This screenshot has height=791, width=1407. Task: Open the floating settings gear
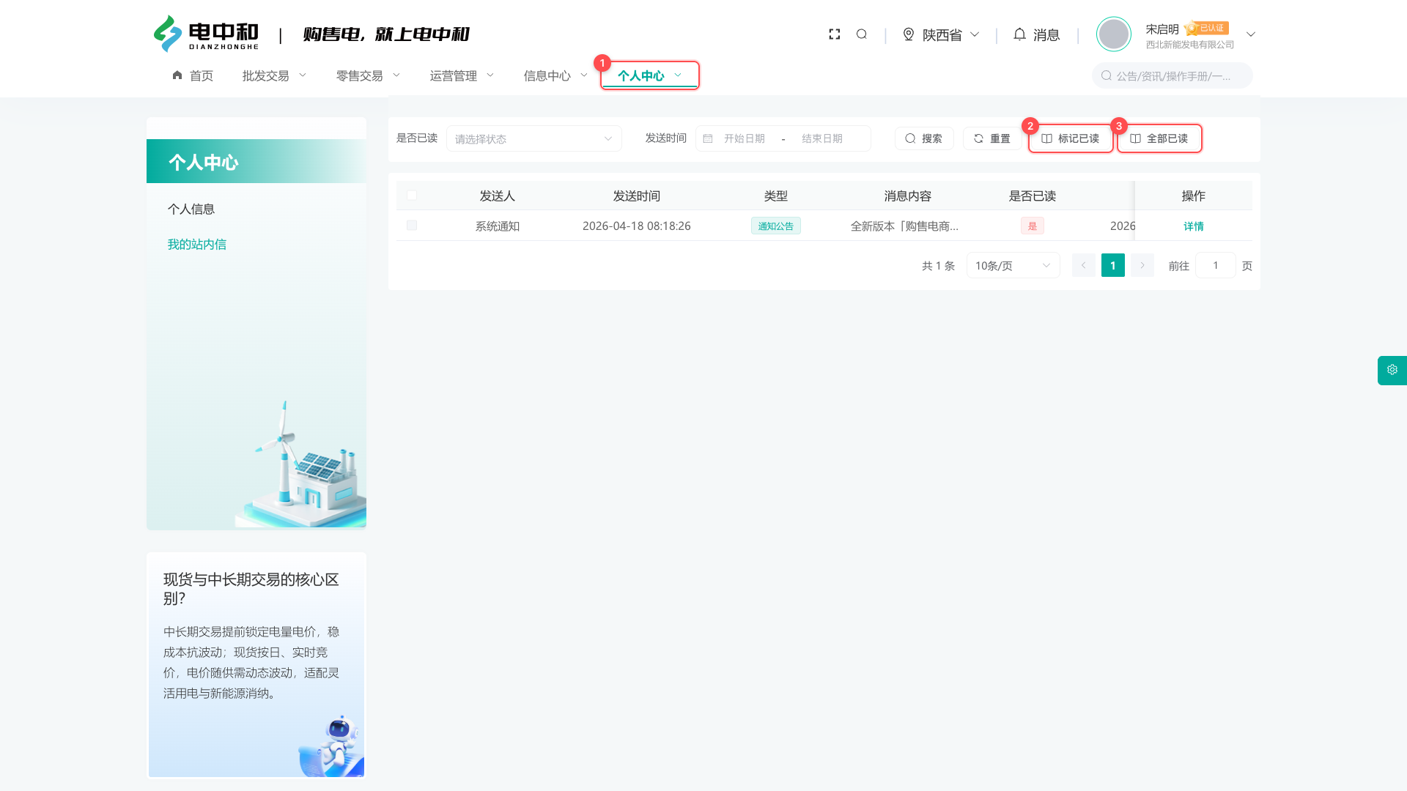tap(1392, 370)
